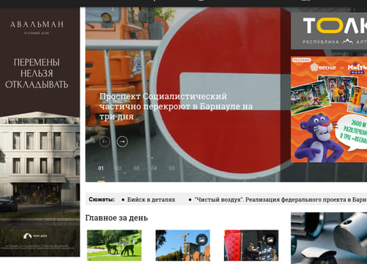Click the Сюжеты: label
Viewport: 367px width, 264px height.
click(x=102, y=199)
